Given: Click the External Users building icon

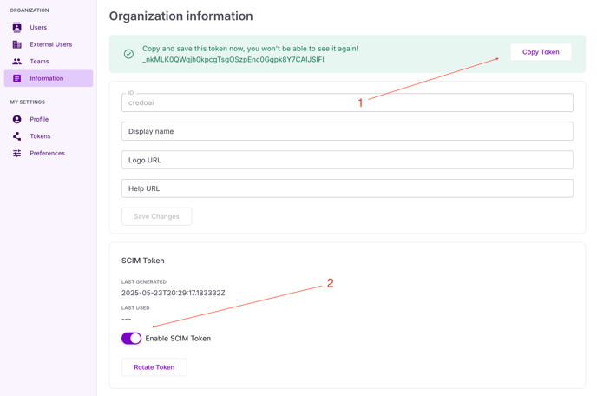Looking at the screenshot, I should 16,44.
